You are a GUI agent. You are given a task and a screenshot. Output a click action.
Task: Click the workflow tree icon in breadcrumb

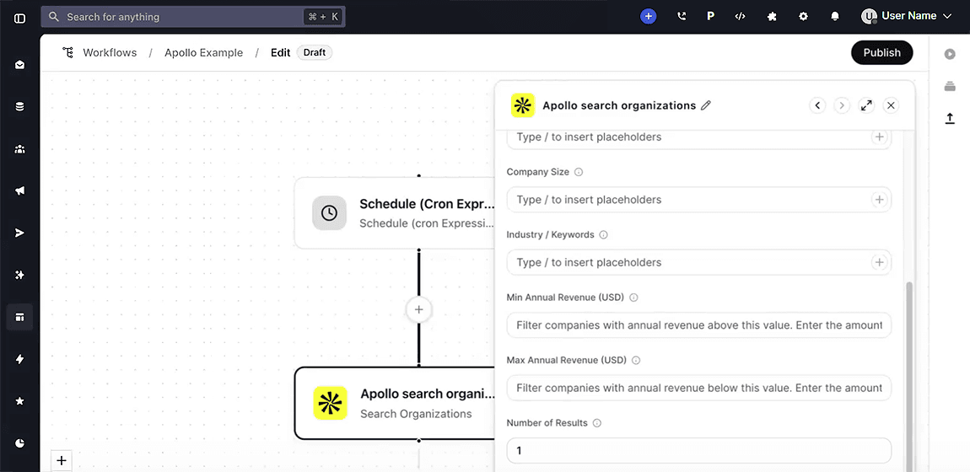point(68,52)
